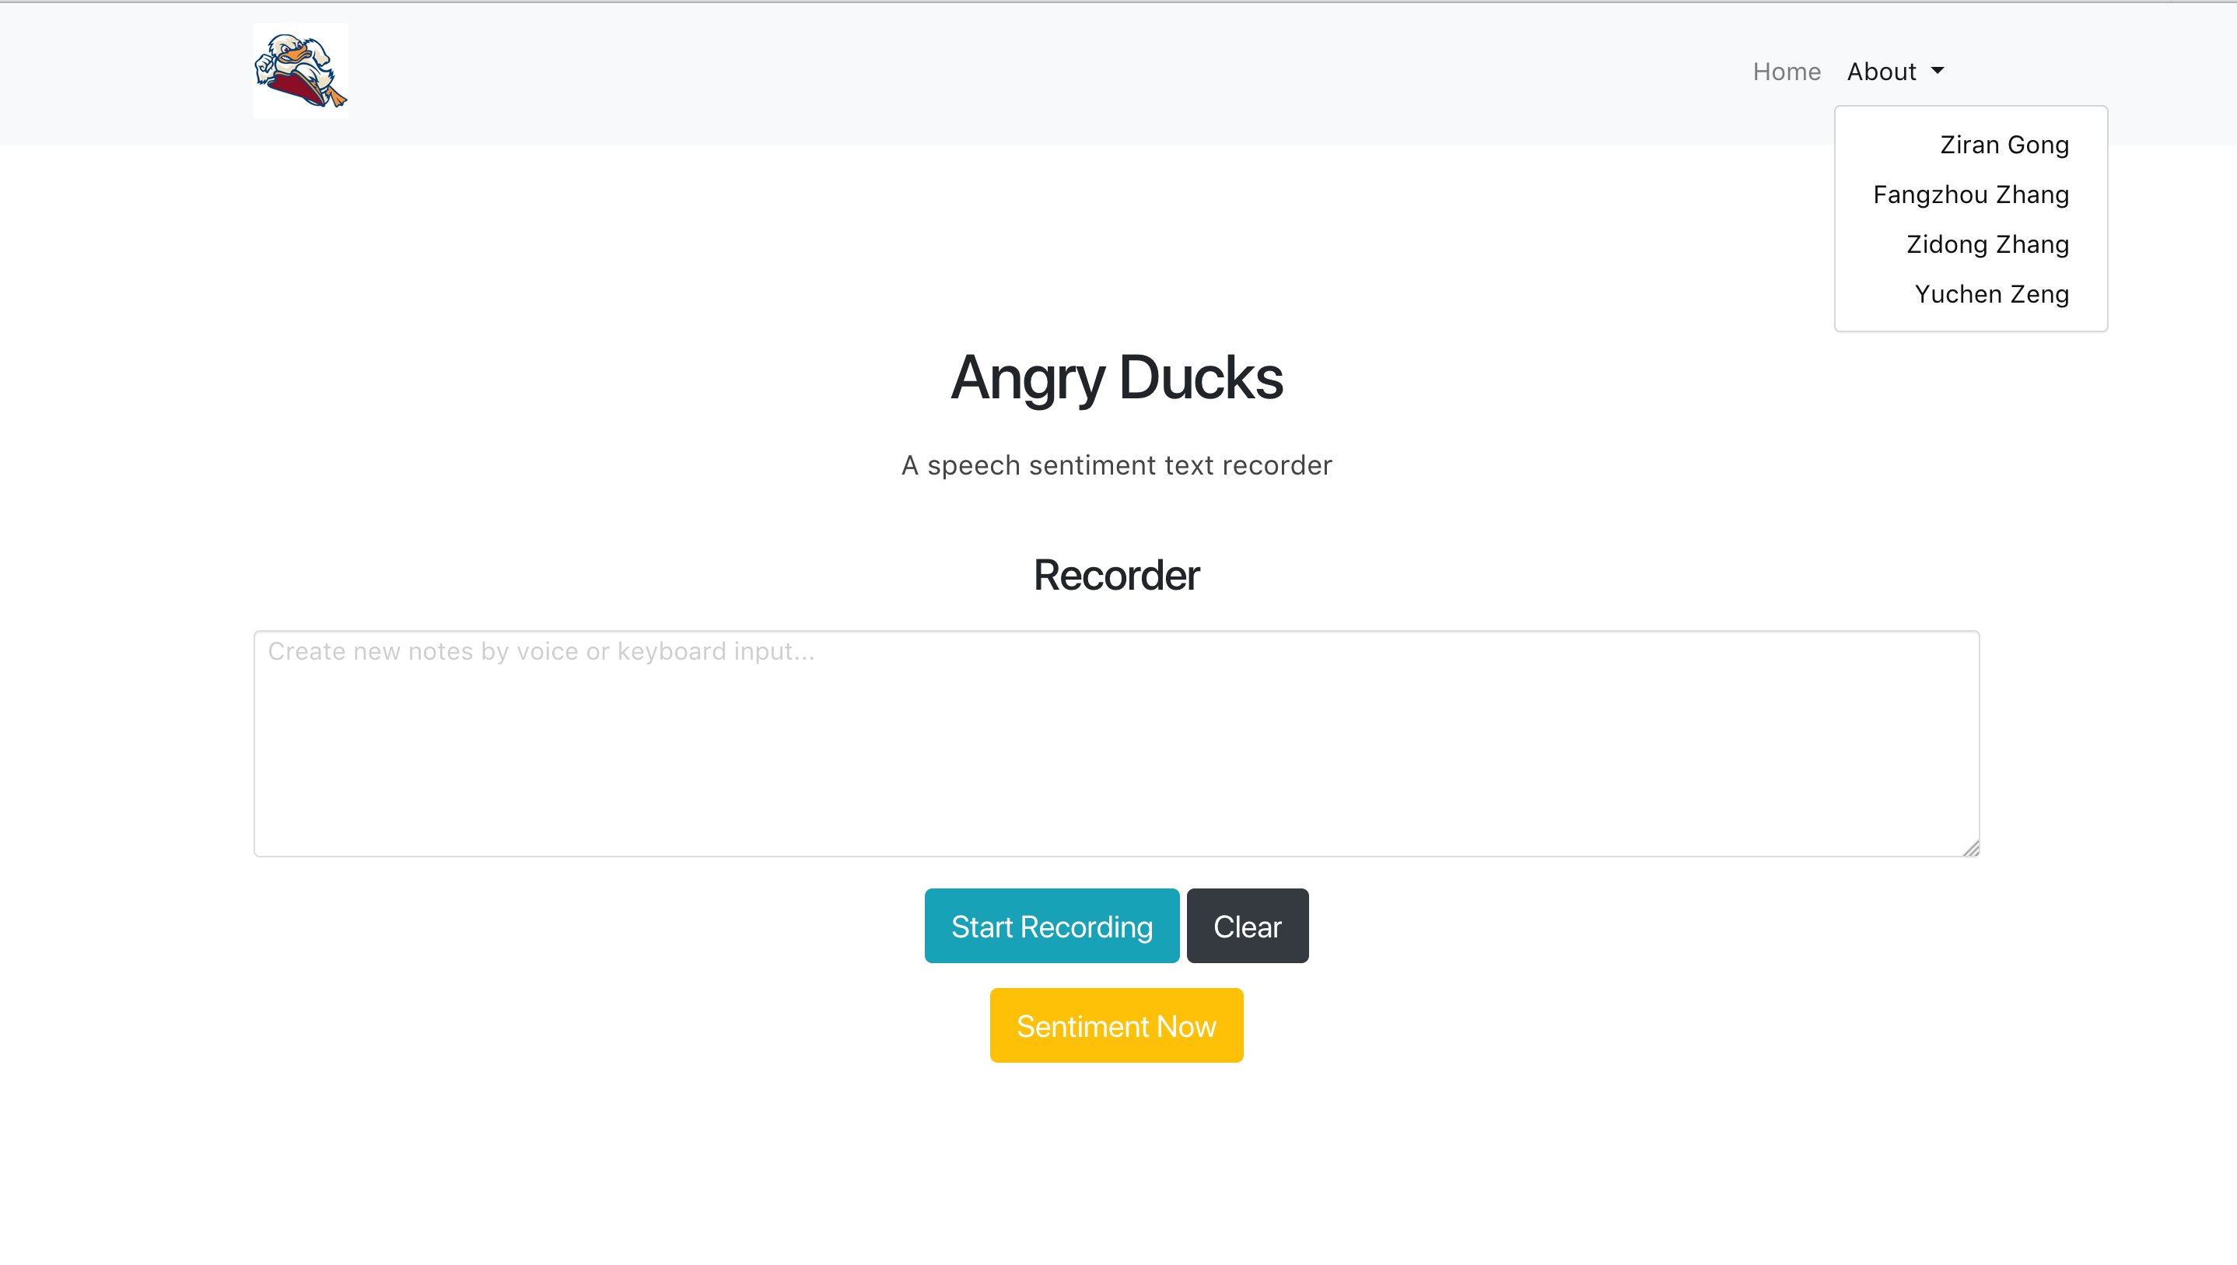Click the placeholder text in notes box
This screenshot has height=1265, width=2237.
[x=541, y=652]
